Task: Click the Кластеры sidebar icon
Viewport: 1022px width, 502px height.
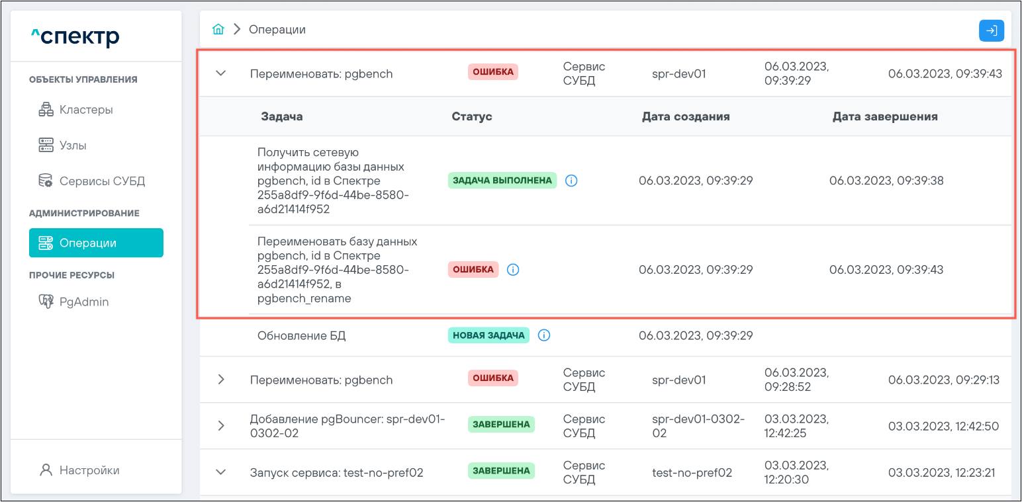Action: click(46, 110)
